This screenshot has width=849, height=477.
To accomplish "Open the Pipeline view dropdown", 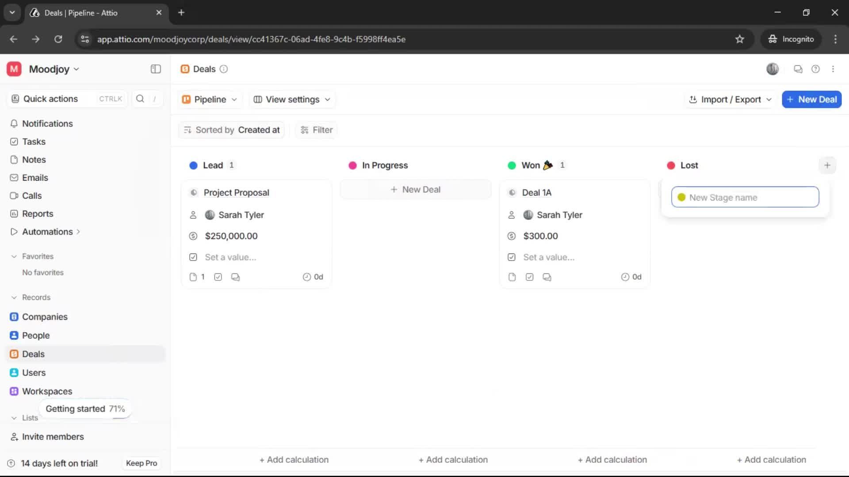I will point(209,99).
